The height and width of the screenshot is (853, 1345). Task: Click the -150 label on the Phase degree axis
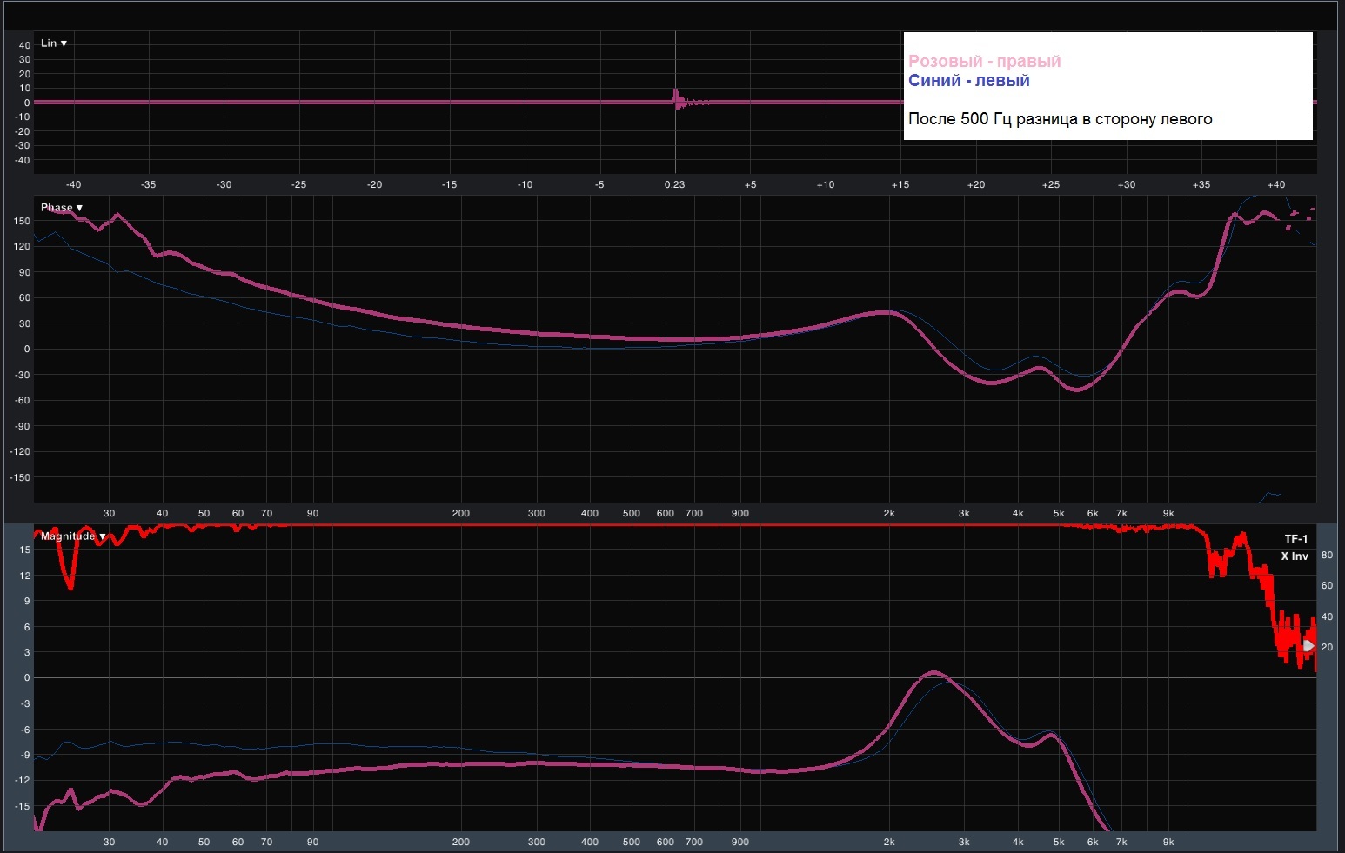[20, 477]
